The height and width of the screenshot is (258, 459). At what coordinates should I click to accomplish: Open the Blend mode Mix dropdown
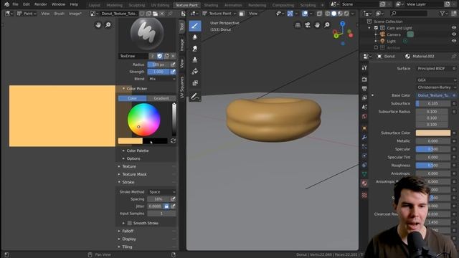click(x=162, y=79)
